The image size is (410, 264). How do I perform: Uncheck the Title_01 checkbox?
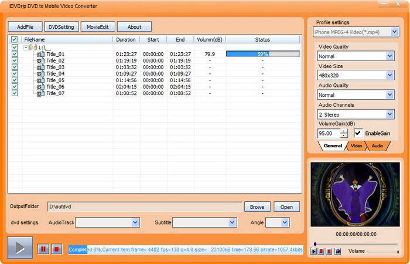point(15,54)
